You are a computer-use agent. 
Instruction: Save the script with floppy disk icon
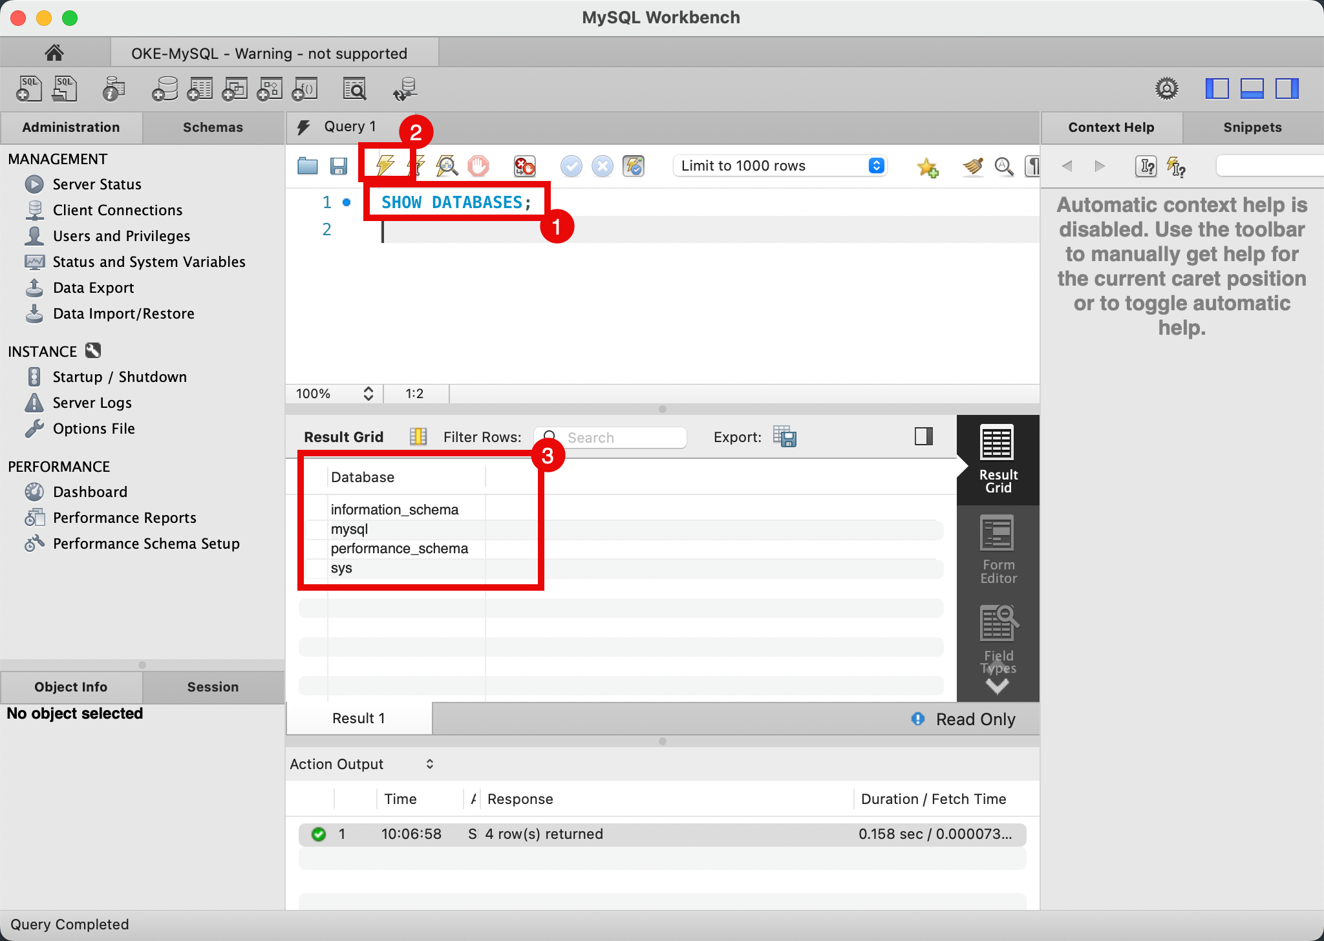(x=339, y=166)
